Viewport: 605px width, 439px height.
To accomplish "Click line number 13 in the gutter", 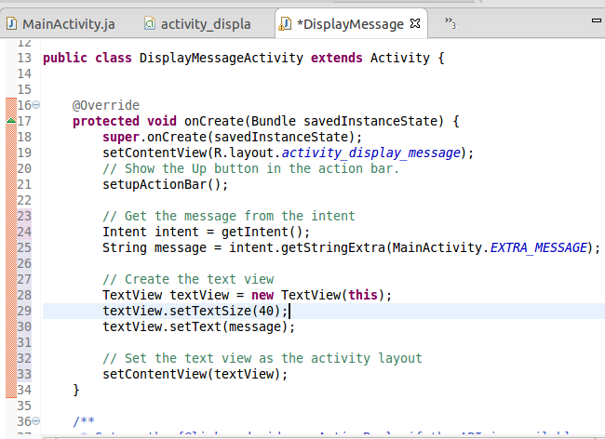I will point(24,58).
